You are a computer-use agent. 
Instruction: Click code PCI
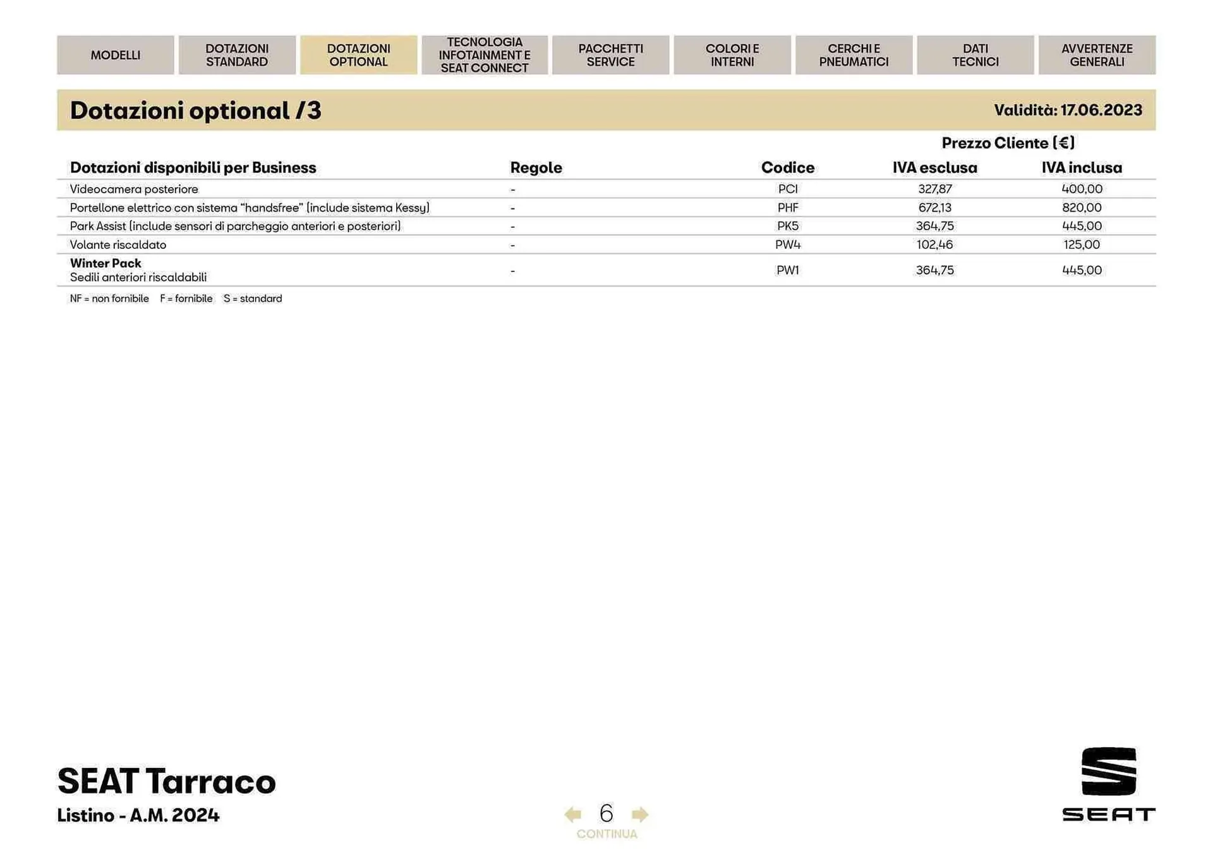[x=788, y=189]
